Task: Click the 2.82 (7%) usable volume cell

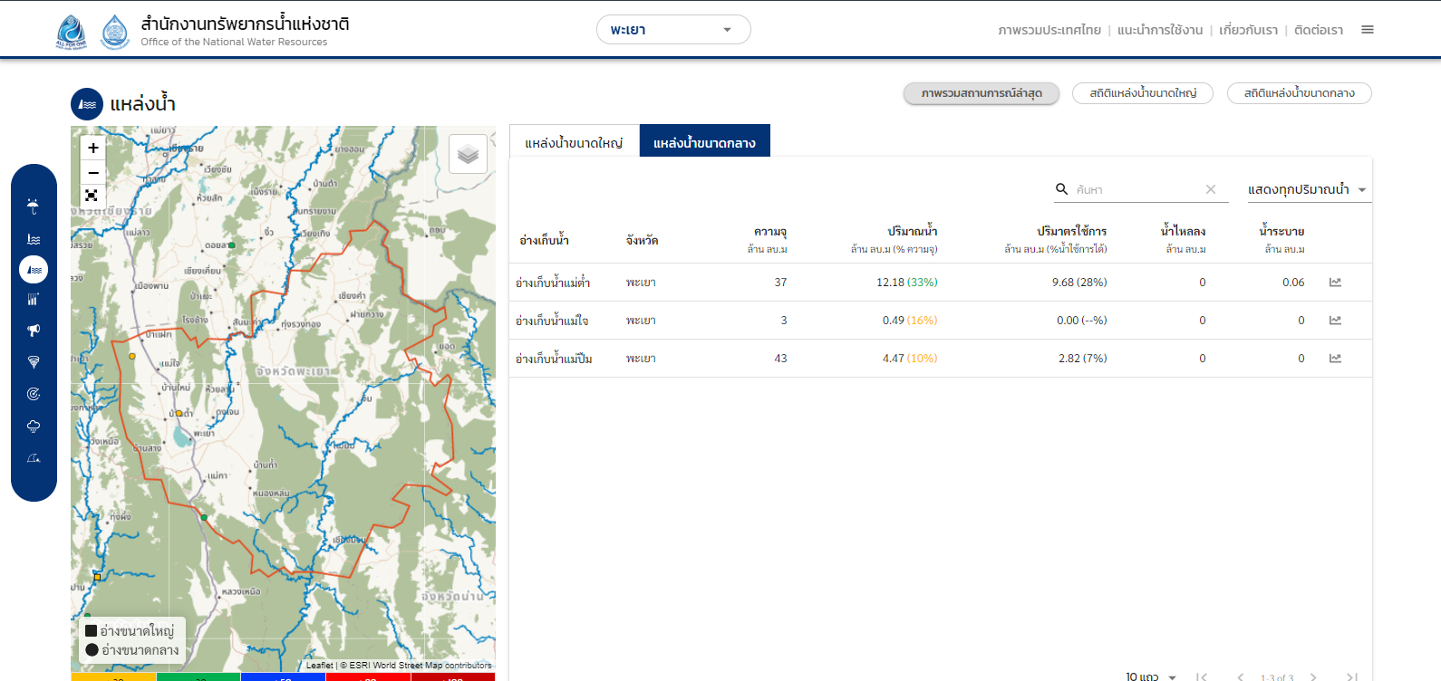Action: [1082, 359]
